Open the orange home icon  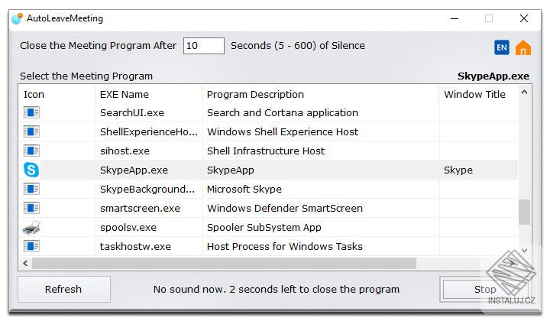point(523,47)
